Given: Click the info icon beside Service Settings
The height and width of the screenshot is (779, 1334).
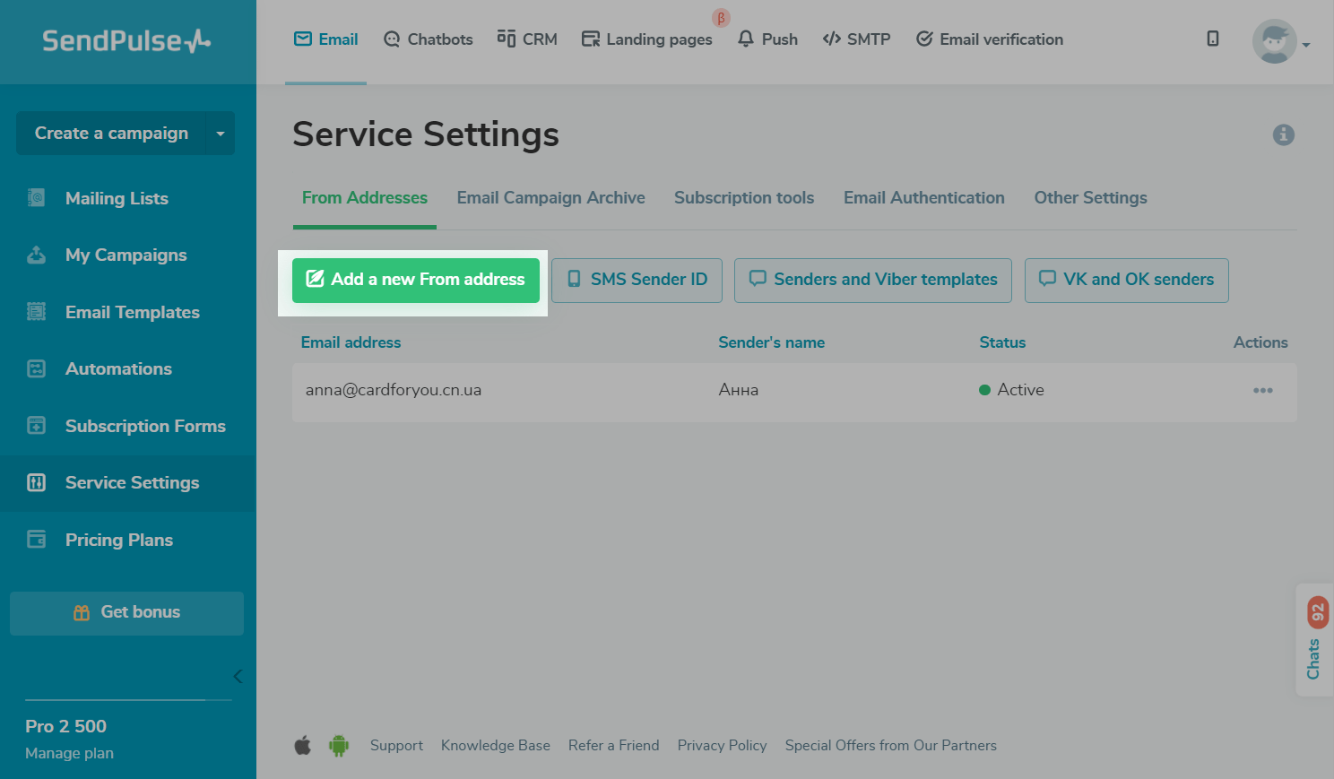Looking at the screenshot, I should [x=1283, y=134].
